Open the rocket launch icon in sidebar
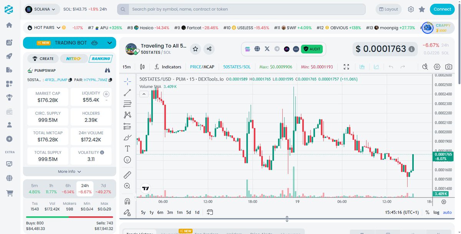 tap(9, 56)
